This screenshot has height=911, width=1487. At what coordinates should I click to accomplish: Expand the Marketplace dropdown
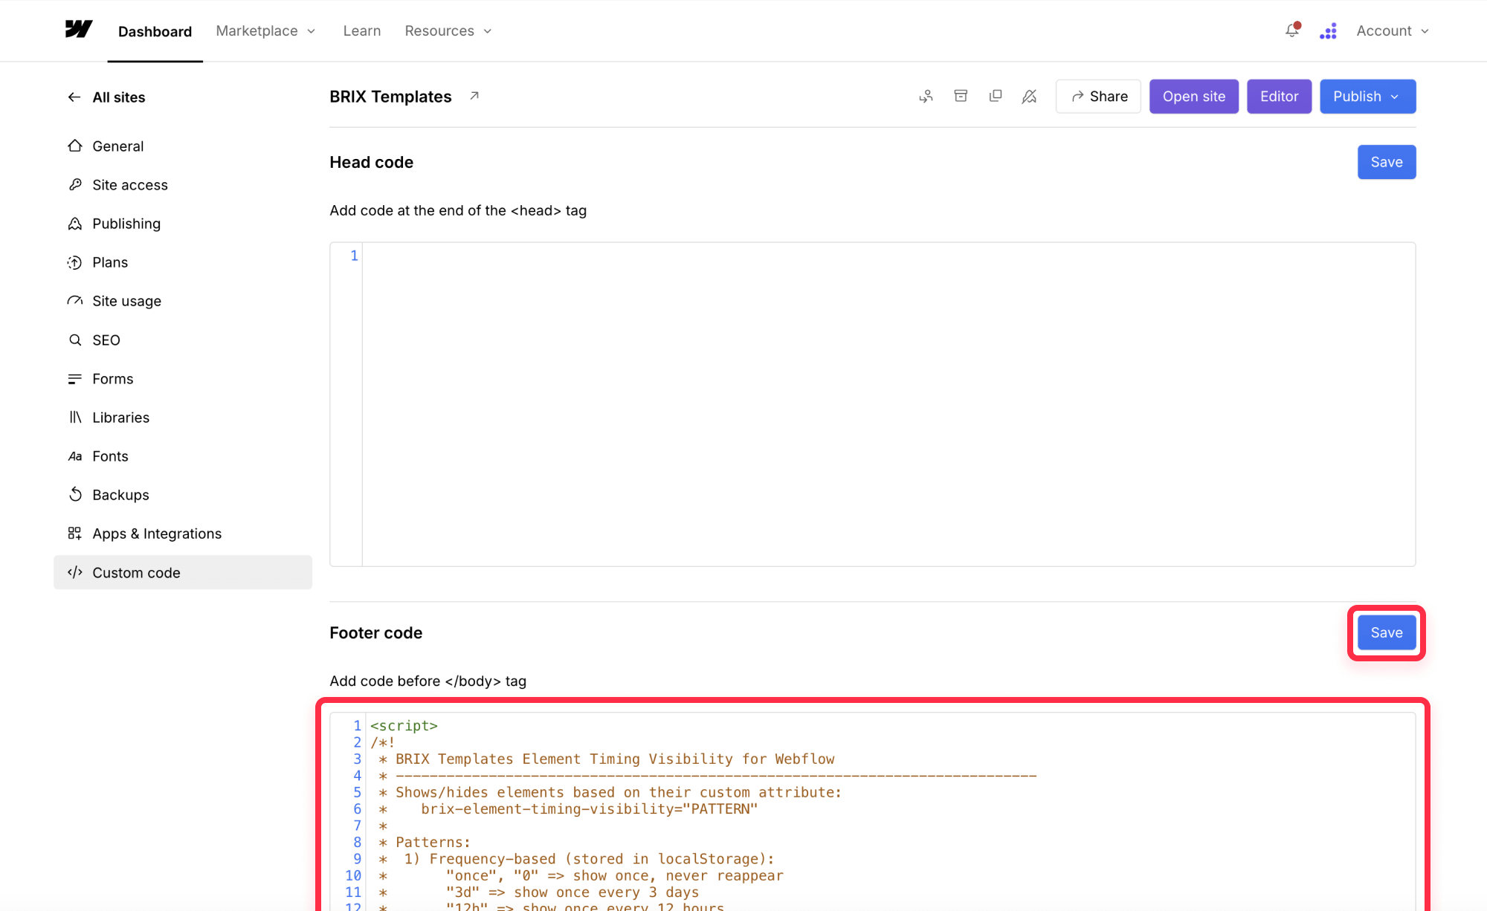pos(265,30)
